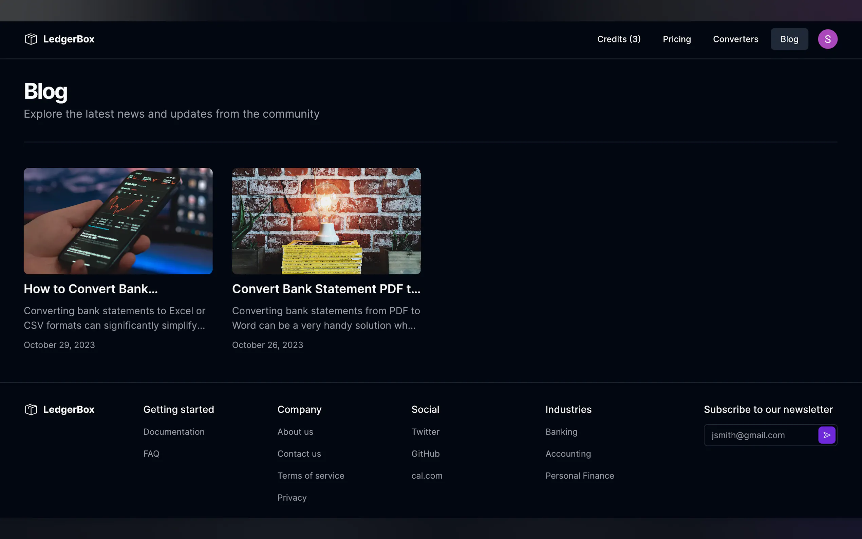The height and width of the screenshot is (539, 862).
Task: Click the LedgerBox cube logo in footer
Action: 31,409
